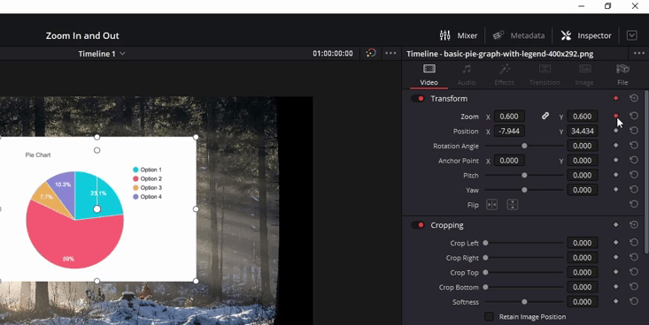Open the Metadata panel

[x=519, y=35]
